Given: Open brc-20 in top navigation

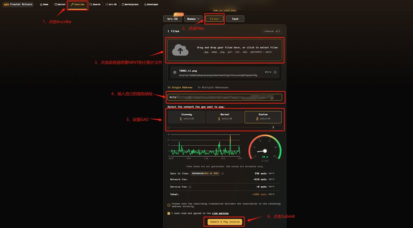Looking at the screenshot, I should click(112, 4).
